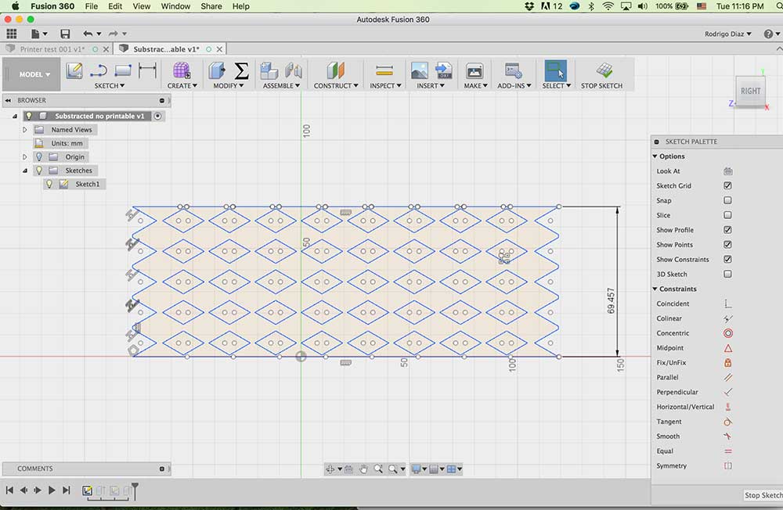This screenshot has width=783, height=510.
Task: Open the File menu
Action: tap(92, 6)
